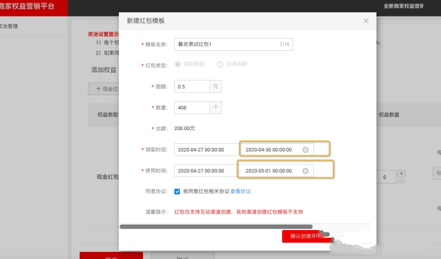Image resolution: width=441 pixels, height=259 pixels.
Task: Click the dialog horizontal scrollbar
Action: pos(216,226)
